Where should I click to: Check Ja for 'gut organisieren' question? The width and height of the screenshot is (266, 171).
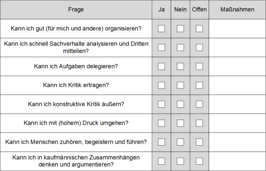161,28
